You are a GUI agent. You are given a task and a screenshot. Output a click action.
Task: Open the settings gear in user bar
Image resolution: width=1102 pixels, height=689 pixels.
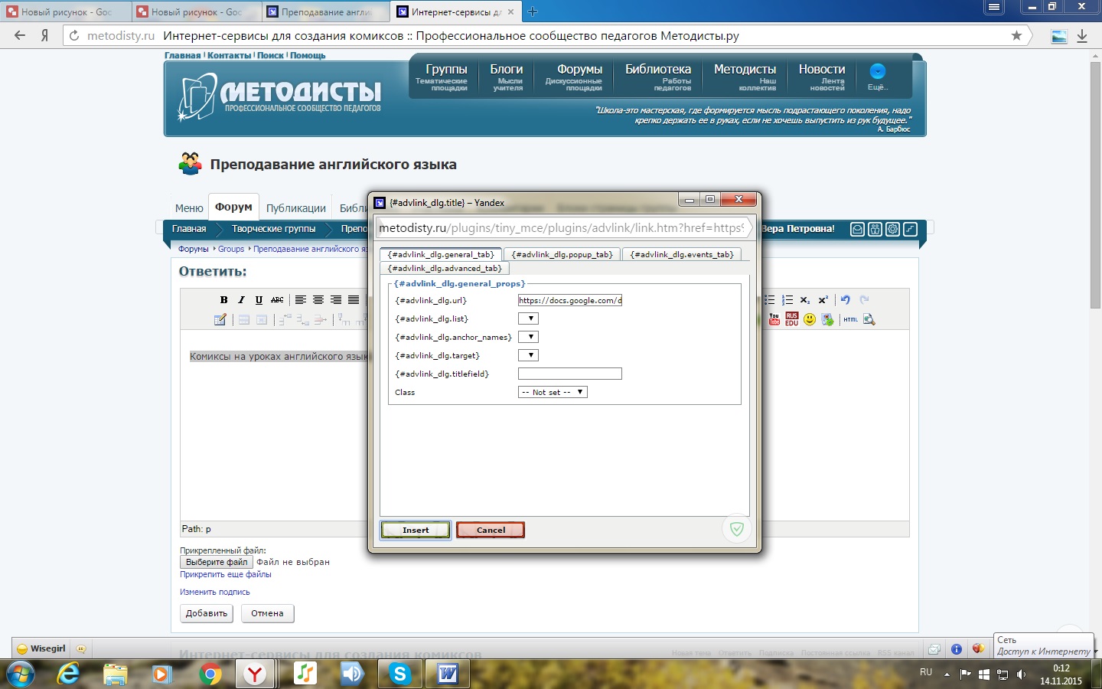tap(892, 229)
